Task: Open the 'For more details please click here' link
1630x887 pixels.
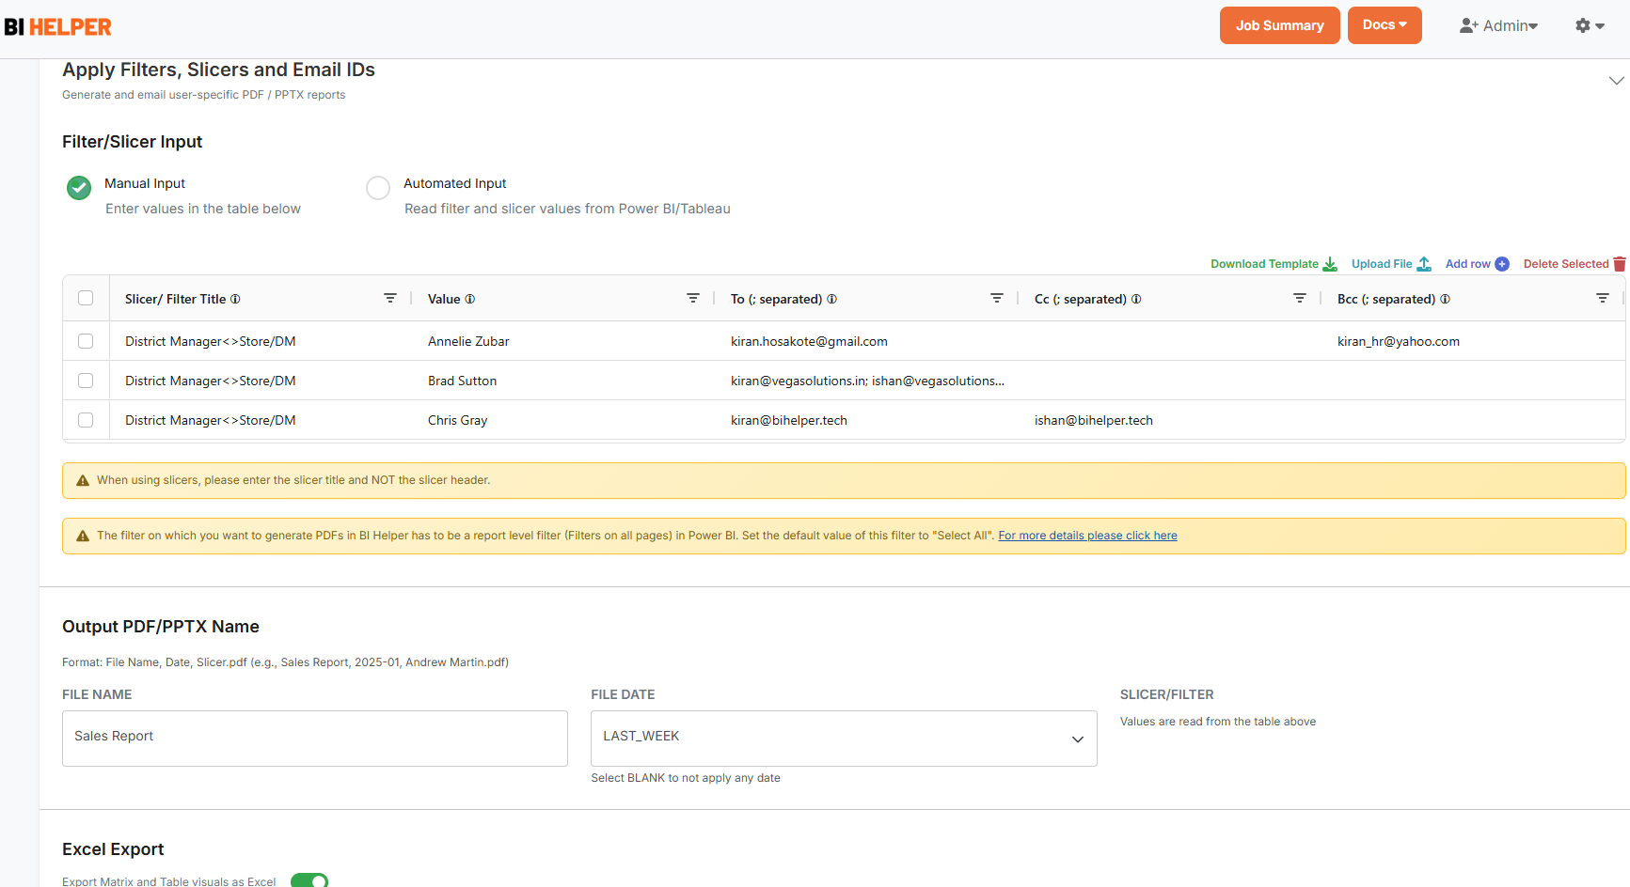Action: [1087, 536]
